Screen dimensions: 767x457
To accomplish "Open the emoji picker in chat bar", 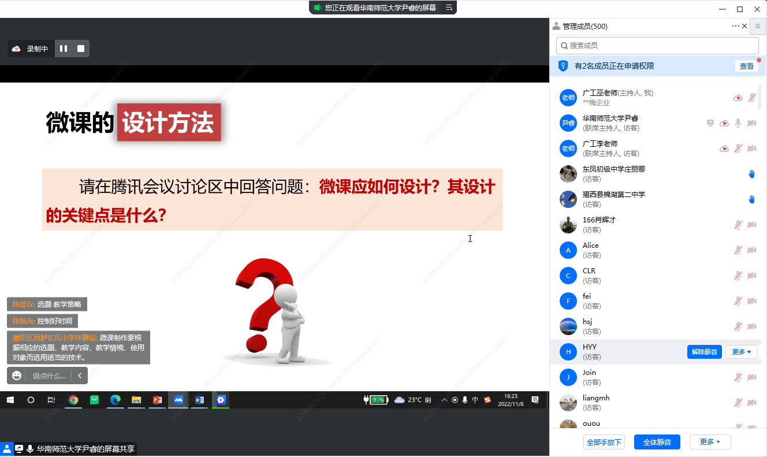I will point(17,376).
